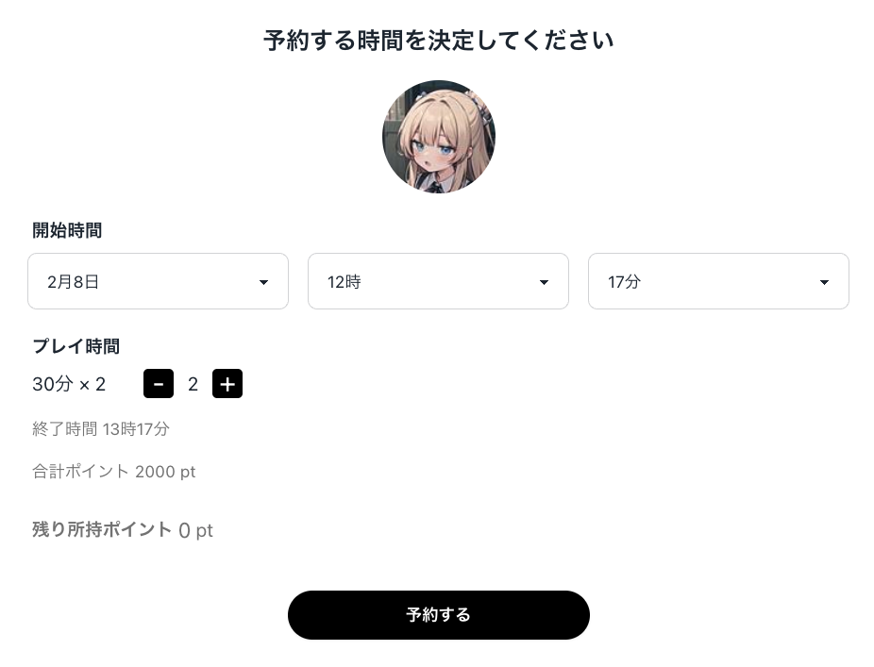This screenshot has height=667, width=874.
Task: Select the play count number between minus and plus
Action: (193, 384)
